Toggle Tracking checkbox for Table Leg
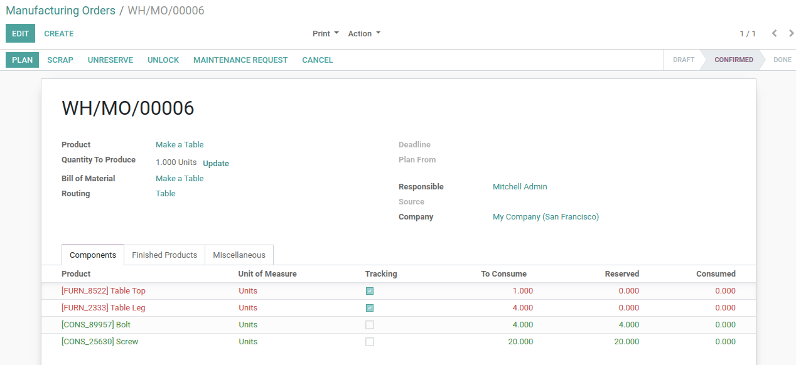Viewport: 796px width, 365px height. click(x=370, y=308)
